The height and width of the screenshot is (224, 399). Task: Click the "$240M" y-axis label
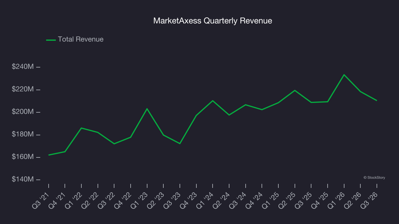pyautogui.click(x=23, y=67)
